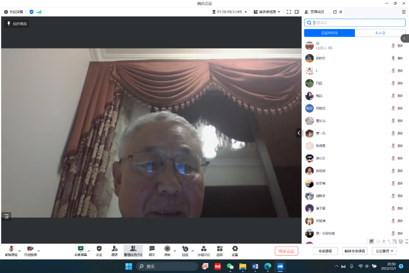
Task: Turn on camera with 开启视频
Action: tap(30, 249)
